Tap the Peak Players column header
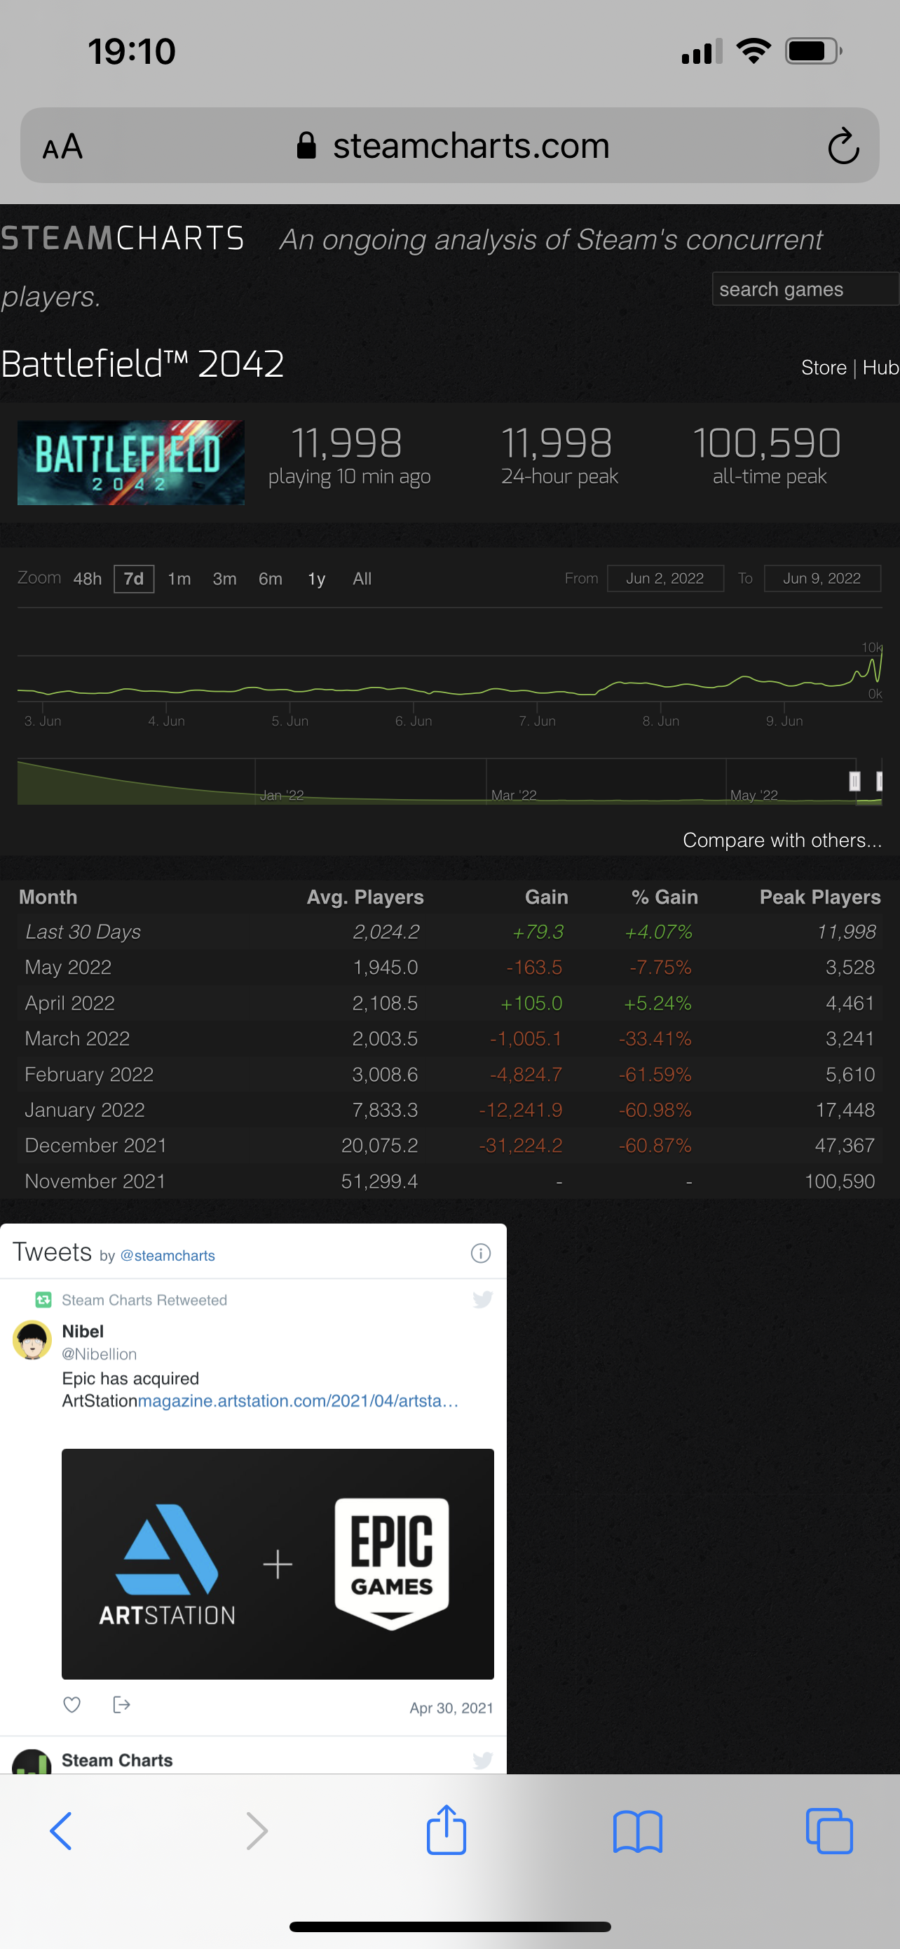Viewport: 900px width, 1949px height. pyautogui.click(x=820, y=897)
